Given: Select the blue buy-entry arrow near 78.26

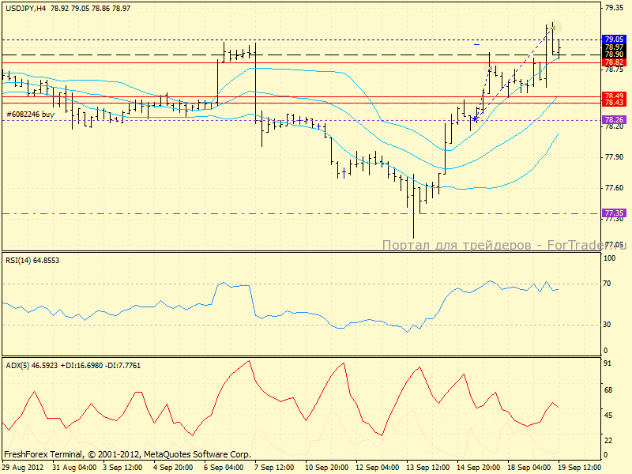Looking at the screenshot, I should tap(474, 118).
